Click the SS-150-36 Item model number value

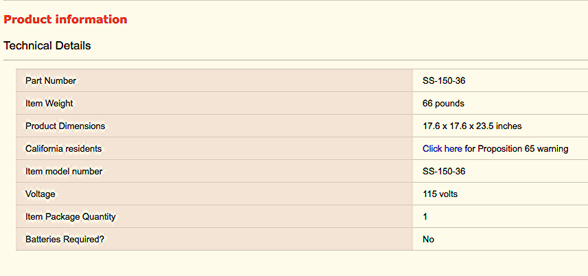444,171
